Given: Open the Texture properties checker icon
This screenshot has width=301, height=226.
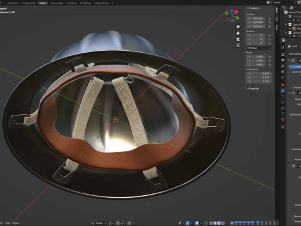Looking at the screenshot, I should click(x=283, y=127).
